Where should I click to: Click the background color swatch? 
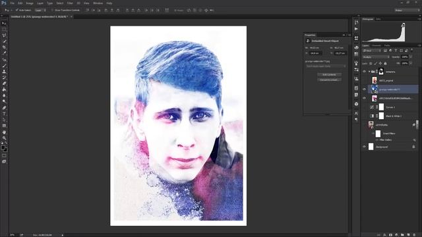point(6,150)
